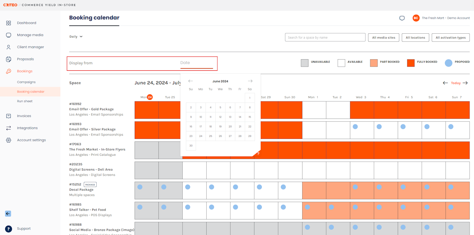Click the Manage media icon

coord(9,35)
